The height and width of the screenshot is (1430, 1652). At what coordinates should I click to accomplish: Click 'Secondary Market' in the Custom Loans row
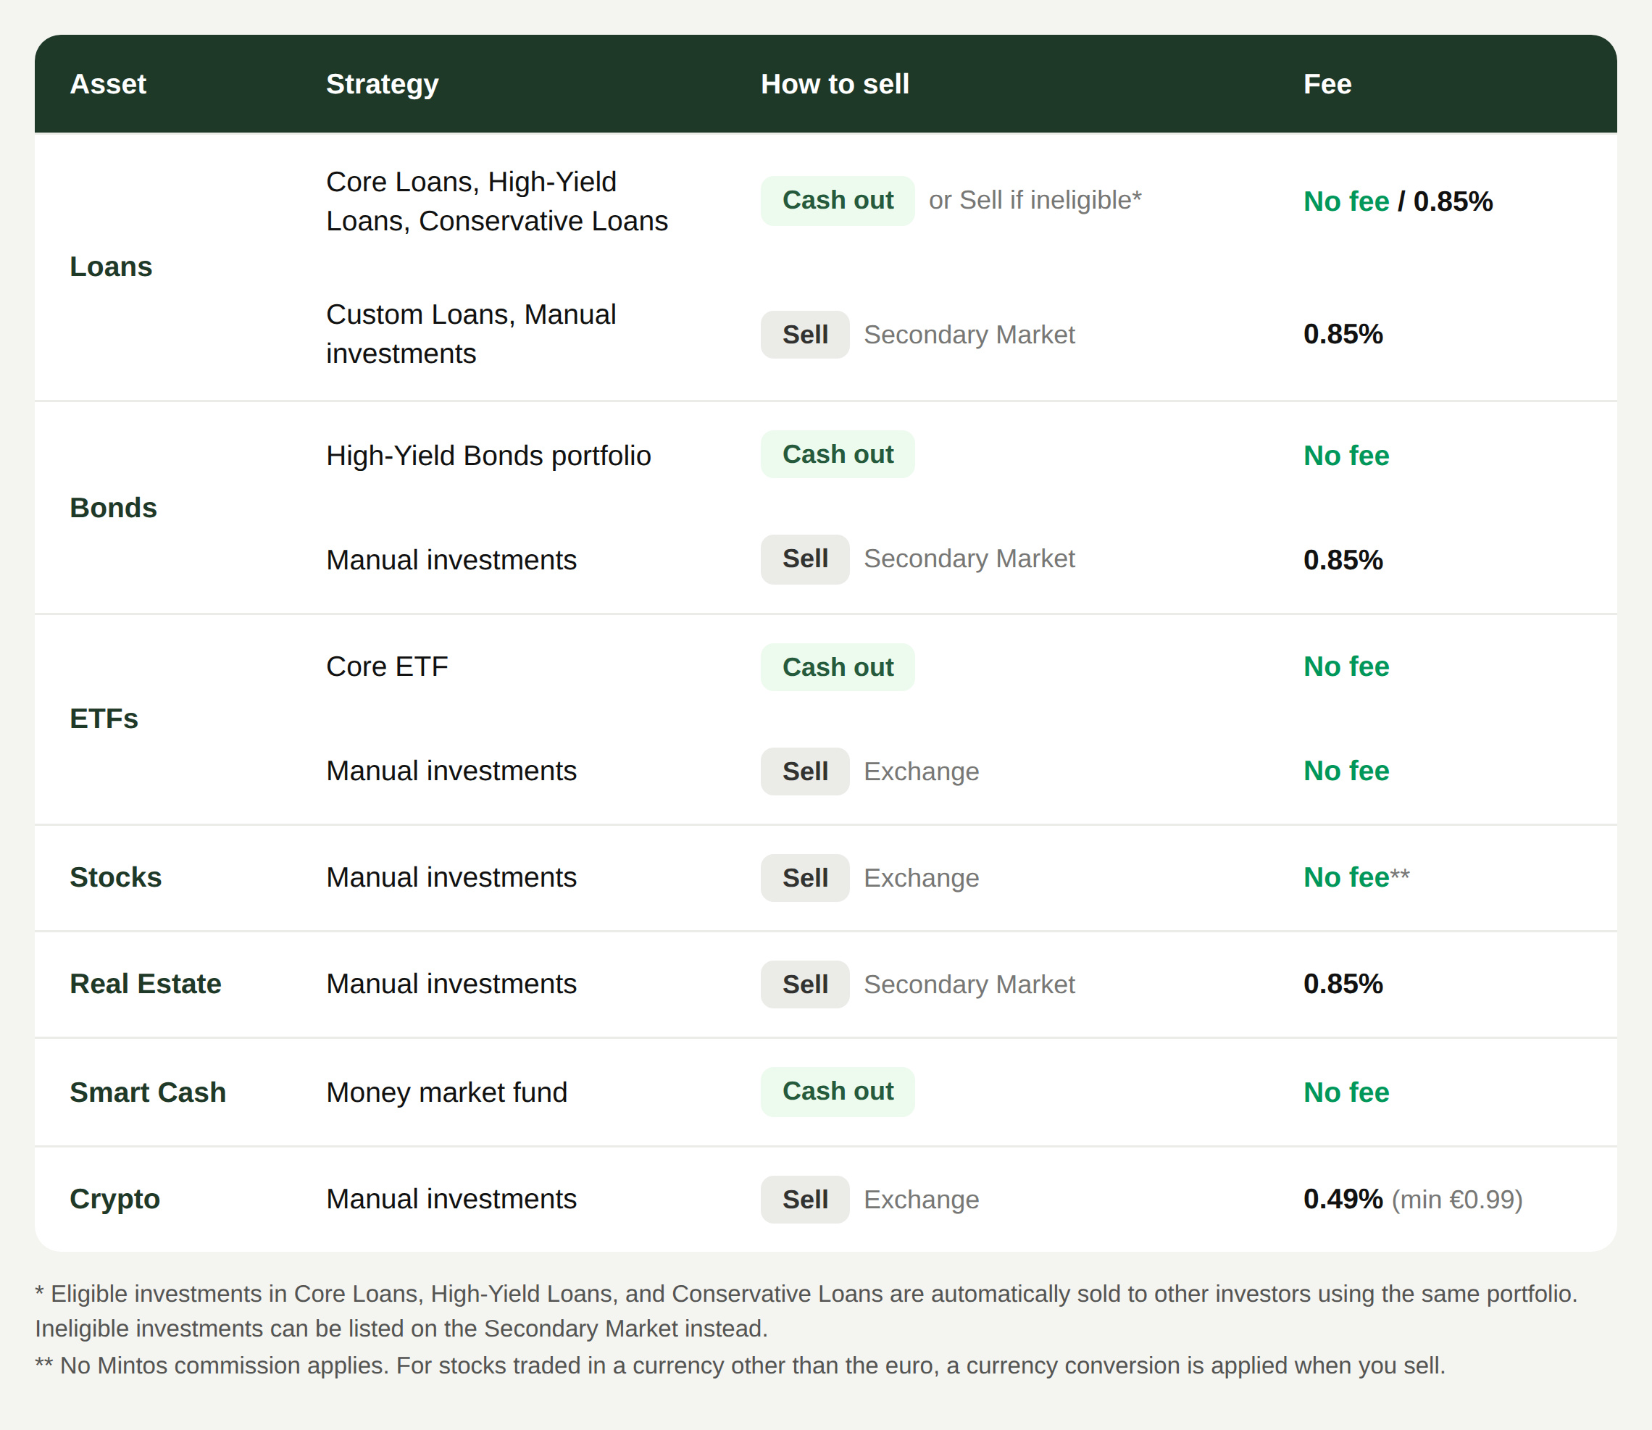pyautogui.click(x=969, y=335)
